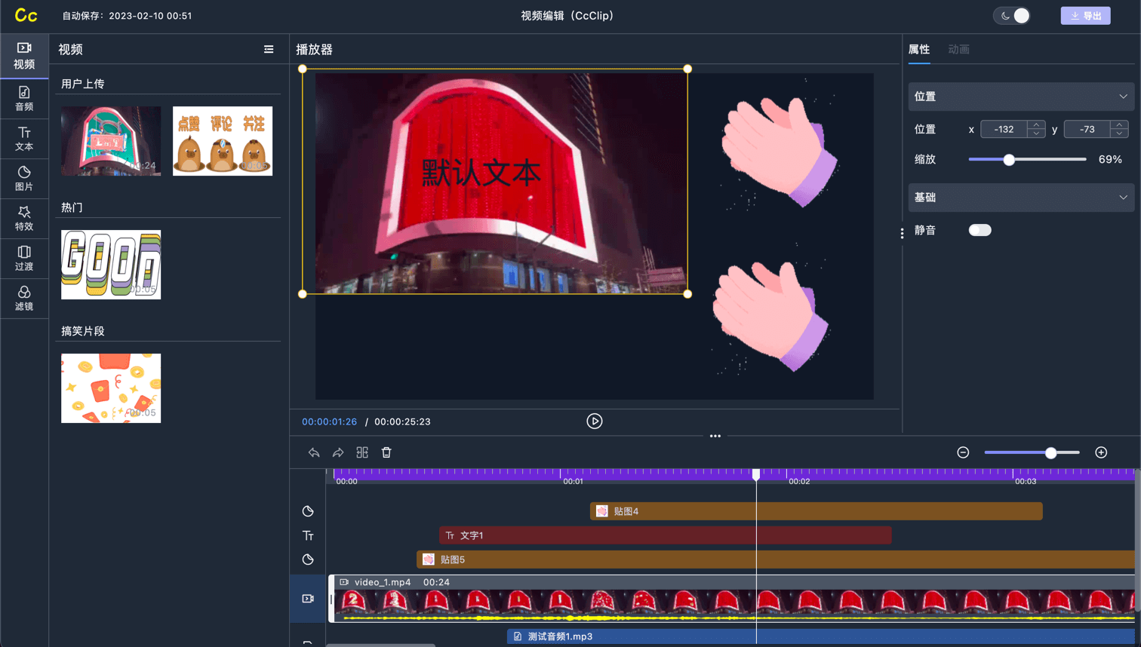Viewport: 1141px width, 647px height.
Task: Select the red envelope thumbnail under 搞笑片段
Action: click(111, 388)
